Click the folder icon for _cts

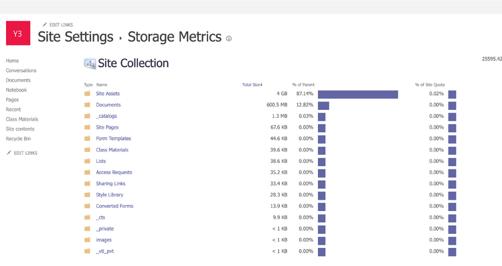click(x=87, y=217)
